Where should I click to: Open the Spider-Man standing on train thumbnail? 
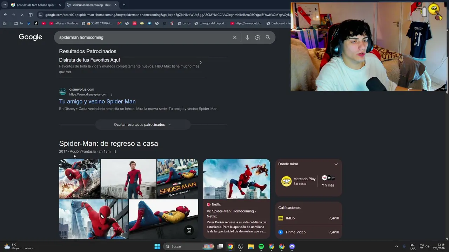point(128,179)
